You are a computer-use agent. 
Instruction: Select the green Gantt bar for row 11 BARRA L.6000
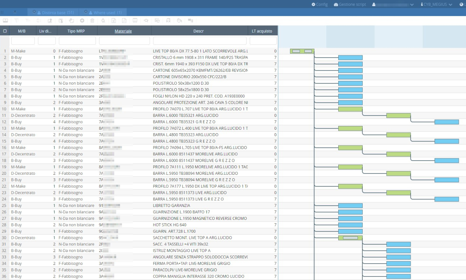coord(398,115)
